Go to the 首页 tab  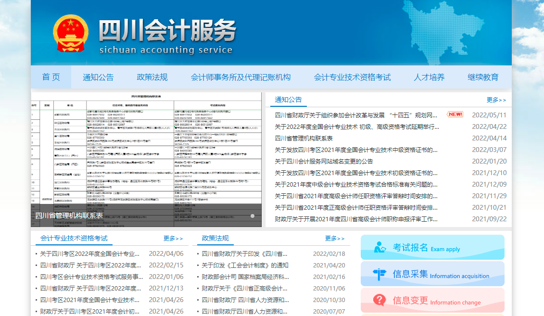pyautogui.click(x=50, y=77)
